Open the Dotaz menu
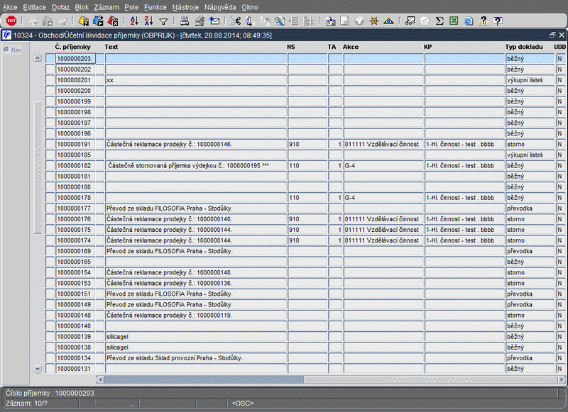568x412 pixels. click(x=60, y=7)
